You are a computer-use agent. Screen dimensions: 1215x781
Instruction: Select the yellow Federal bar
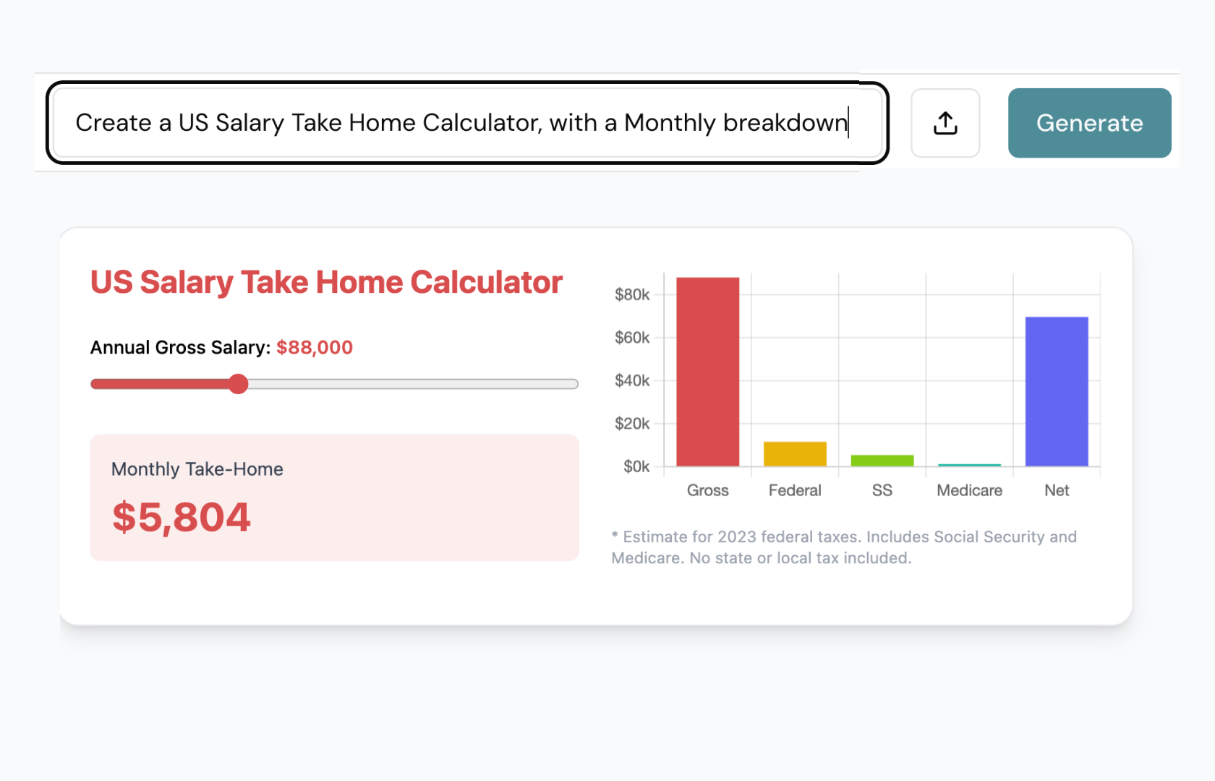[x=795, y=453]
